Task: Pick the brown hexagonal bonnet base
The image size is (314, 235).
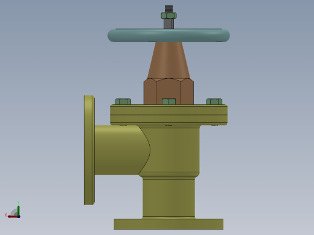Action: tap(168, 92)
